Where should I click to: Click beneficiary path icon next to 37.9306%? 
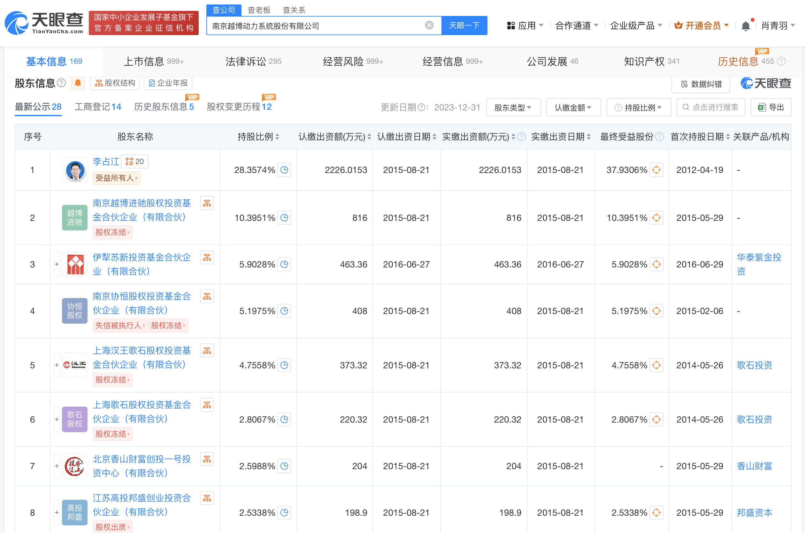[656, 169]
